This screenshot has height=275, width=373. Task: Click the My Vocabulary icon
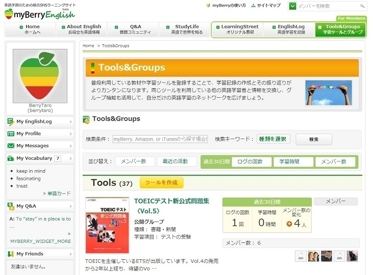point(11,158)
